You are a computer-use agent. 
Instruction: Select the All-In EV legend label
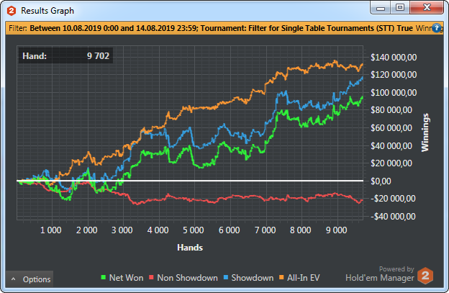303,278
